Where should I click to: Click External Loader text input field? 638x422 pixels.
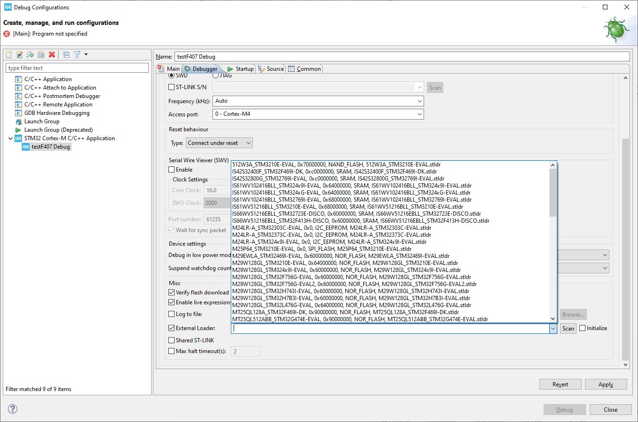pos(390,329)
